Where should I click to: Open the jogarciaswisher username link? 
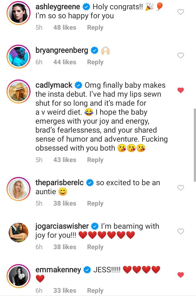point(62,226)
